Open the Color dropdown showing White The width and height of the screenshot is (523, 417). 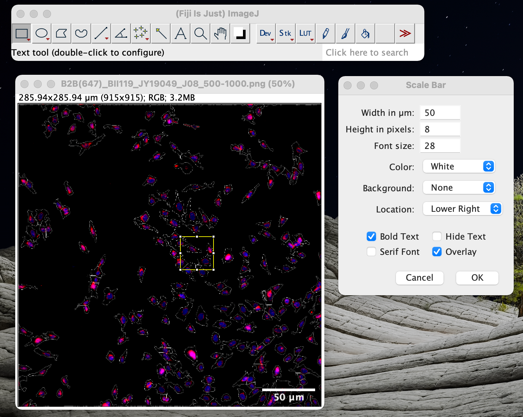458,166
